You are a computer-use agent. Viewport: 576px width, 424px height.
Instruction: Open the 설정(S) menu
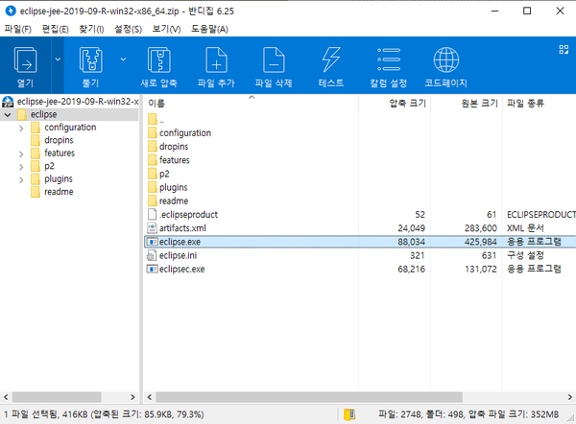(x=129, y=29)
